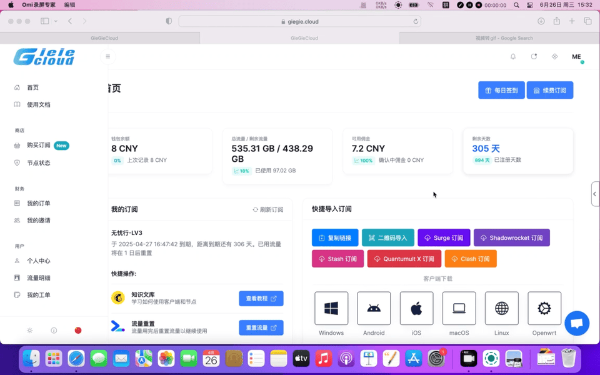This screenshot has width=600, height=375.
Task: Toggle the Safari sidebar
Action: pos(45,21)
